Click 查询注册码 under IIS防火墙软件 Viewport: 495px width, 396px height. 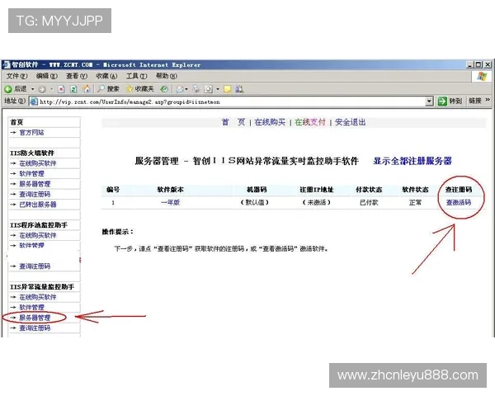click(x=35, y=194)
